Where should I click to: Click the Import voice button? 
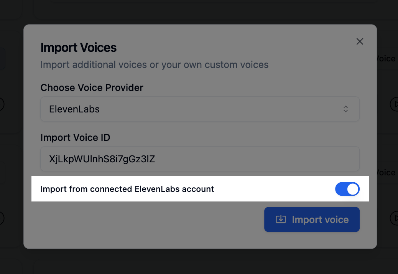pyautogui.click(x=312, y=220)
